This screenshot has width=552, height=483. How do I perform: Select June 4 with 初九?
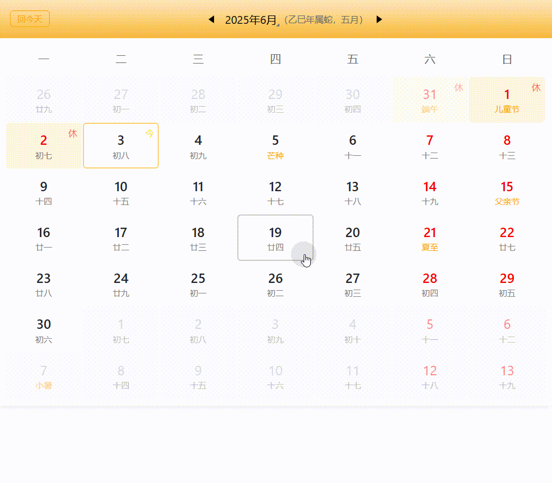(198, 146)
